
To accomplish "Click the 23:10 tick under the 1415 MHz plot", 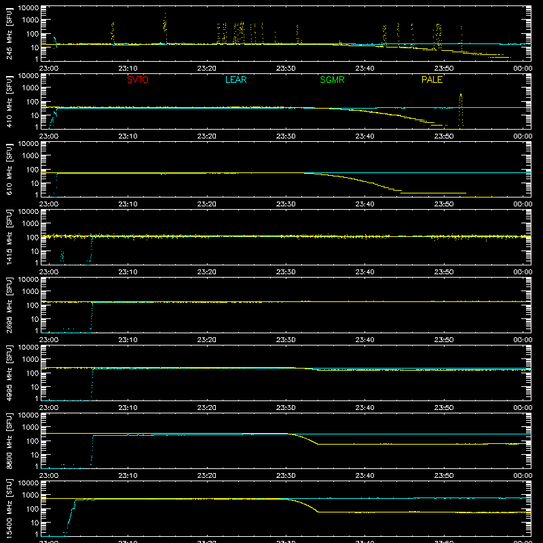I will point(128,272).
